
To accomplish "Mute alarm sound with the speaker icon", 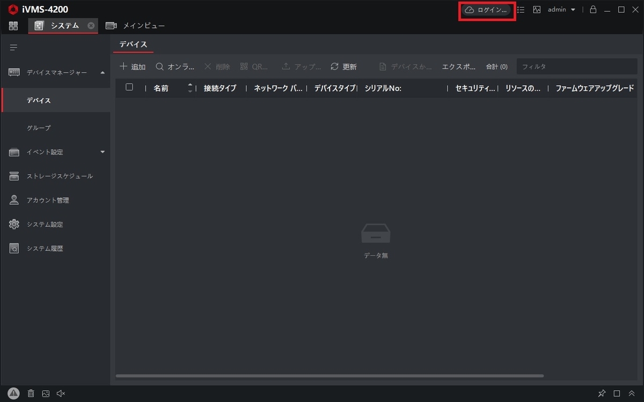I will pos(61,393).
